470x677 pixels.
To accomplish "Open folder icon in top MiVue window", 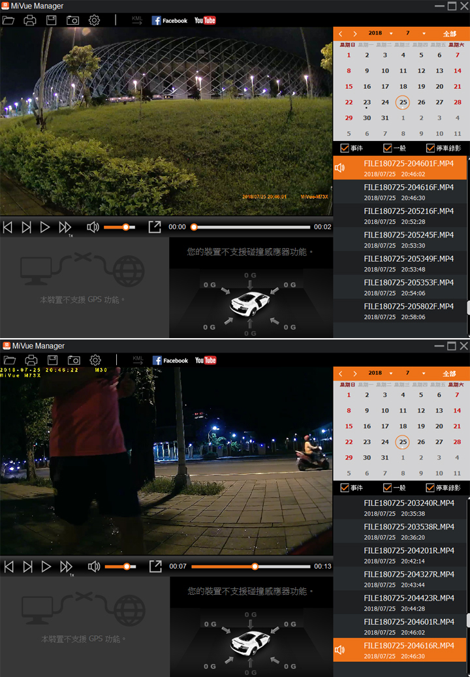I will pyautogui.click(x=8, y=20).
